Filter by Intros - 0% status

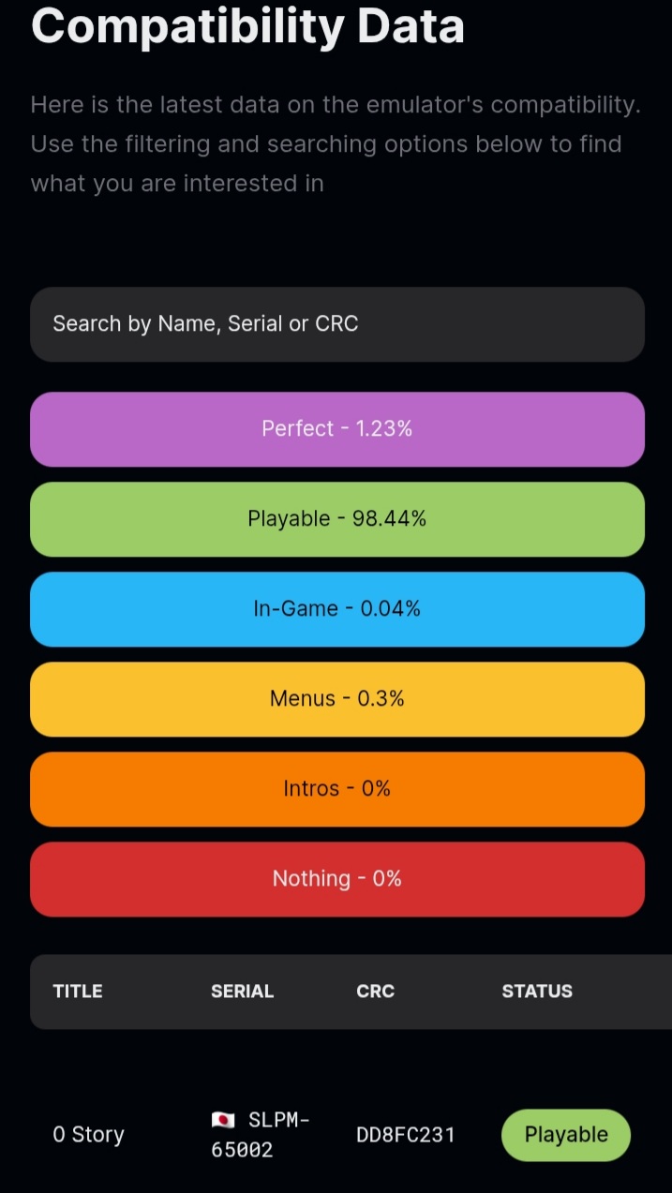pos(337,789)
